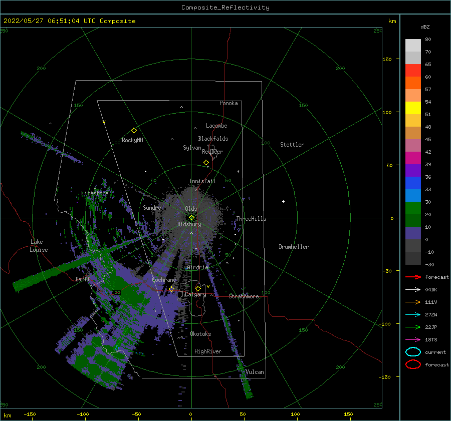Click the Okotoks label
451x421 pixels.
(201, 334)
